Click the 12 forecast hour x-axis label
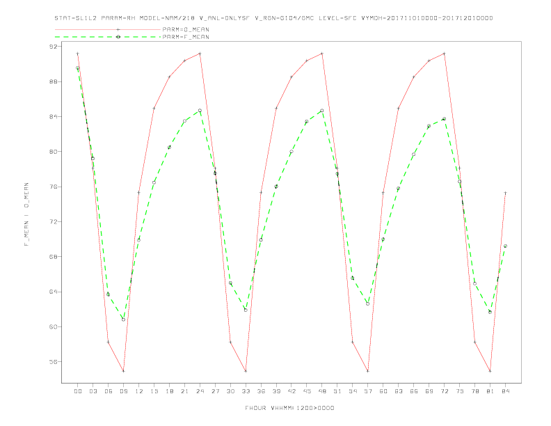This screenshot has width=551, height=426. 139,391
